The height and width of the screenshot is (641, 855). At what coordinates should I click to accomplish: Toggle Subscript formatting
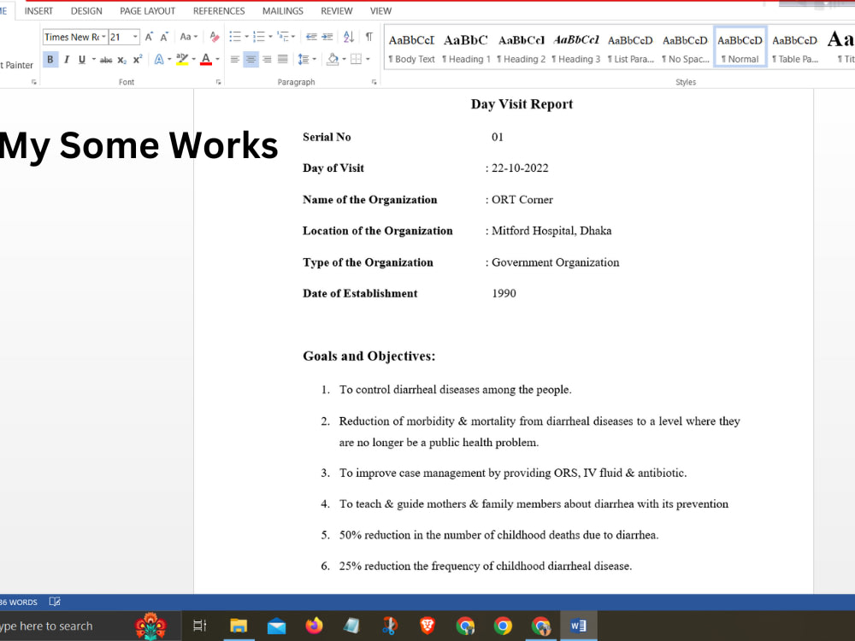[122, 60]
